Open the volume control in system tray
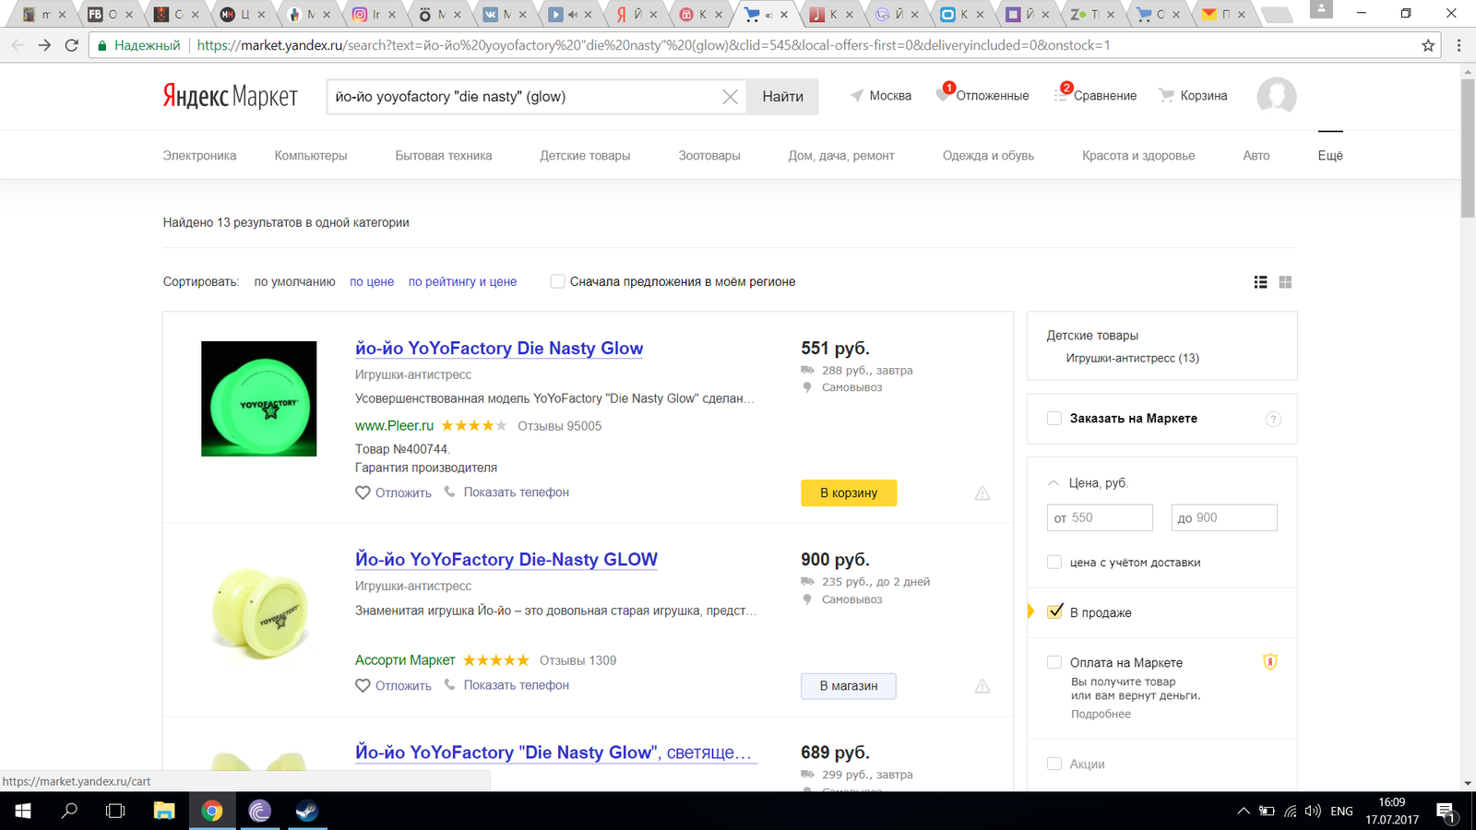 click(x=1313, y=812)
